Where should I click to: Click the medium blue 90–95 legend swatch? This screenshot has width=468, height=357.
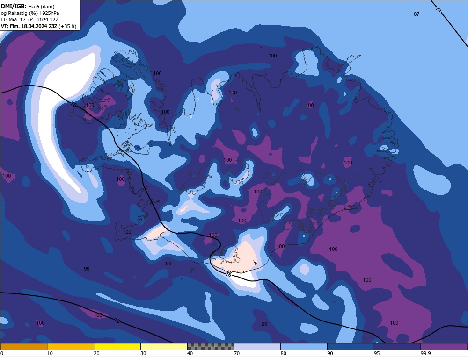coord(351,346)
